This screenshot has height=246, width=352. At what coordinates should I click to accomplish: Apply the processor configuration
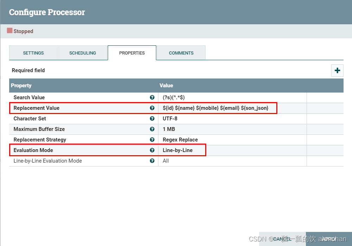[329, 239]
